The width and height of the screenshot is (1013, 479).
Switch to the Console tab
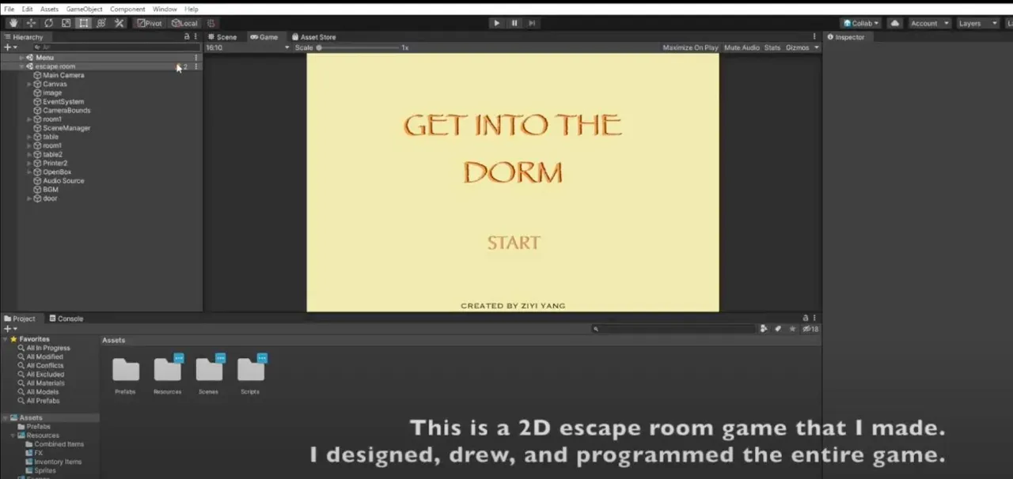(x=66, y=319)
